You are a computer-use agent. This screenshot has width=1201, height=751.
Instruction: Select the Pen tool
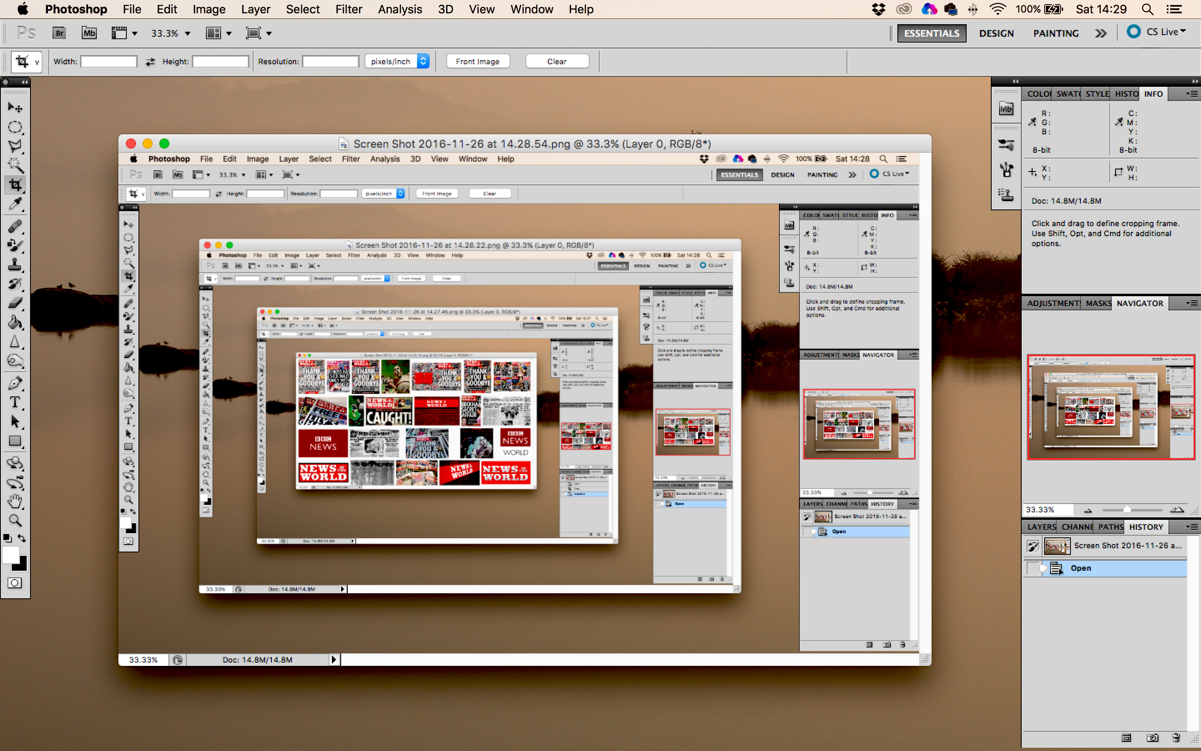click(x=15, y=383)
